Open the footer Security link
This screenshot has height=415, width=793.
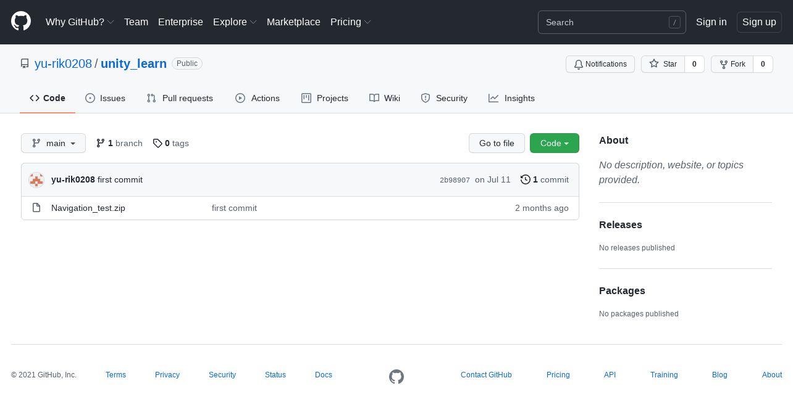[222, 375]
